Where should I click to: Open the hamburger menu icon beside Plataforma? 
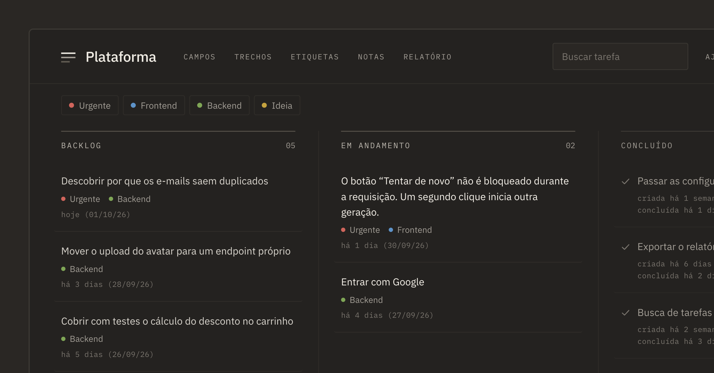tap(68, 57)
